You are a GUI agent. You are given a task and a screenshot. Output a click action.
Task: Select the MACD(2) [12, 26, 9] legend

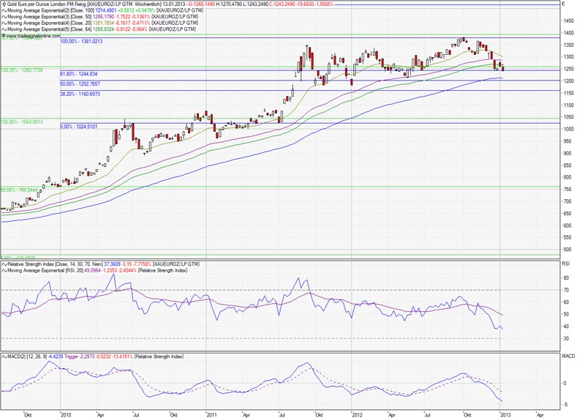click(x=27, y=357)
